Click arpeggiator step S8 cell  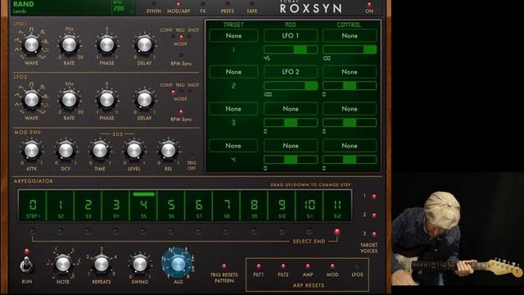point(227,206)
